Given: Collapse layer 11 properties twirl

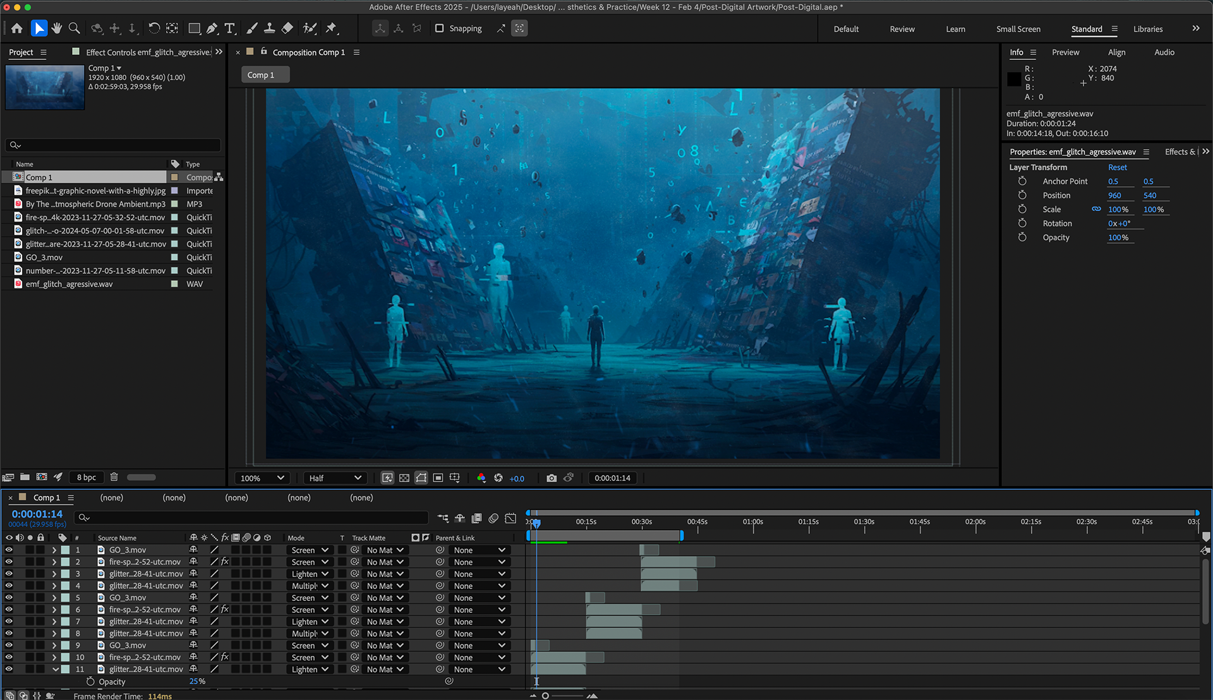Looking at the screenshot, I should coord(55,669).
